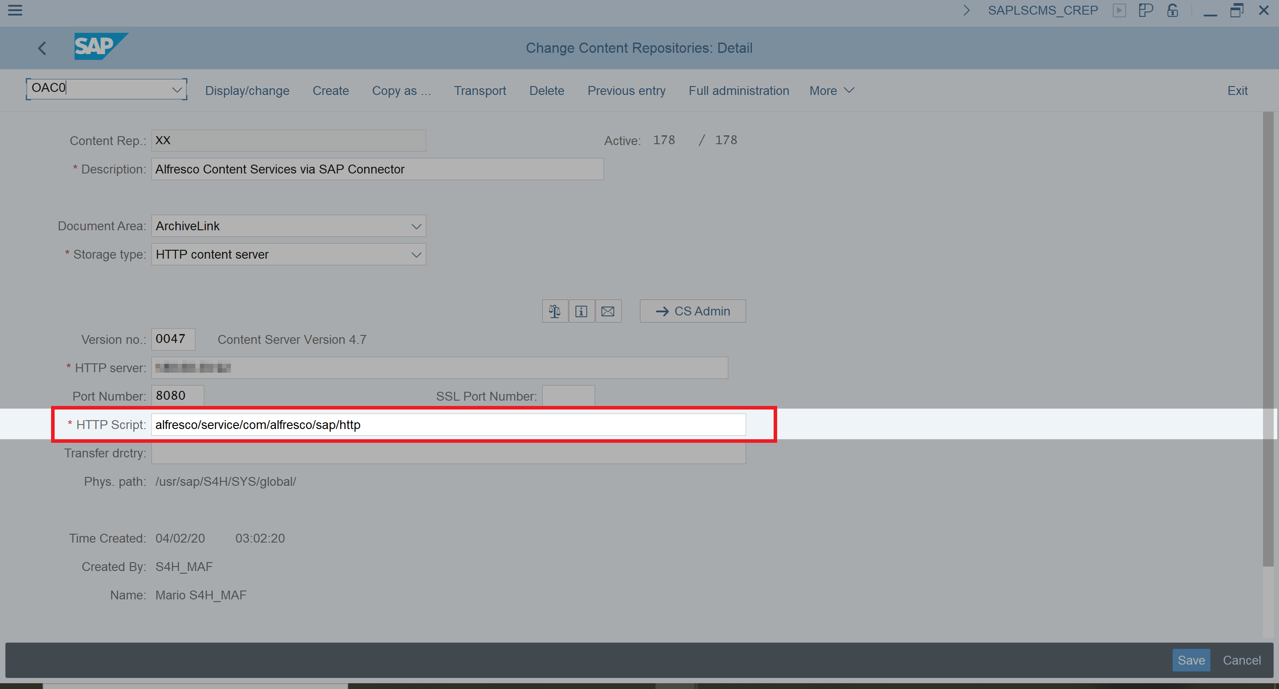
Task: Click the send mail envelope icon
Action: (x=608, y=311)
